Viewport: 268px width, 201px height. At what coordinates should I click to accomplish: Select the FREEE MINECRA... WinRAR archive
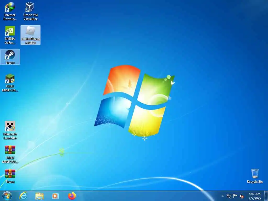click(10, 154)
